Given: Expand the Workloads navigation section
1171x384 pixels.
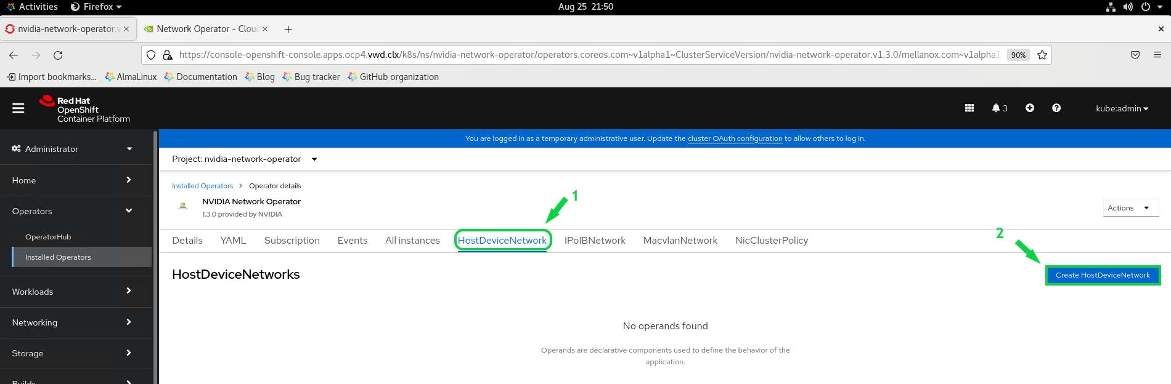Looking at the screenshot, I should [x=76, y=292].
